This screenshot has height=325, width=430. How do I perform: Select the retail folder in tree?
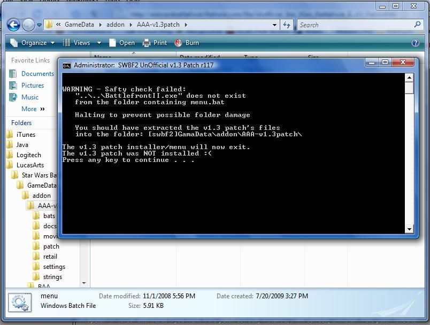(x=50, y=257)
